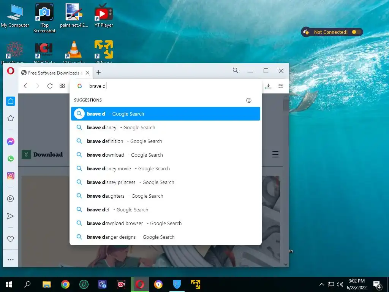Reload the page in Opera
389x292 pixels.
coord(50,86)
